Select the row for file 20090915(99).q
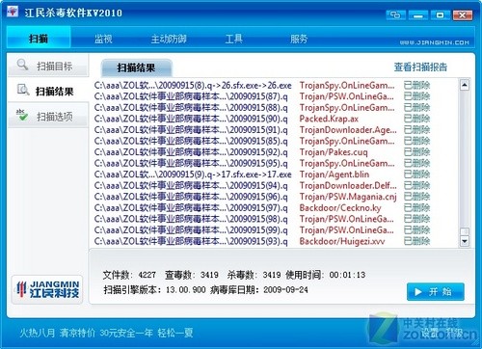Viewport: 482px width, 349px height. (x=262, y=230)
